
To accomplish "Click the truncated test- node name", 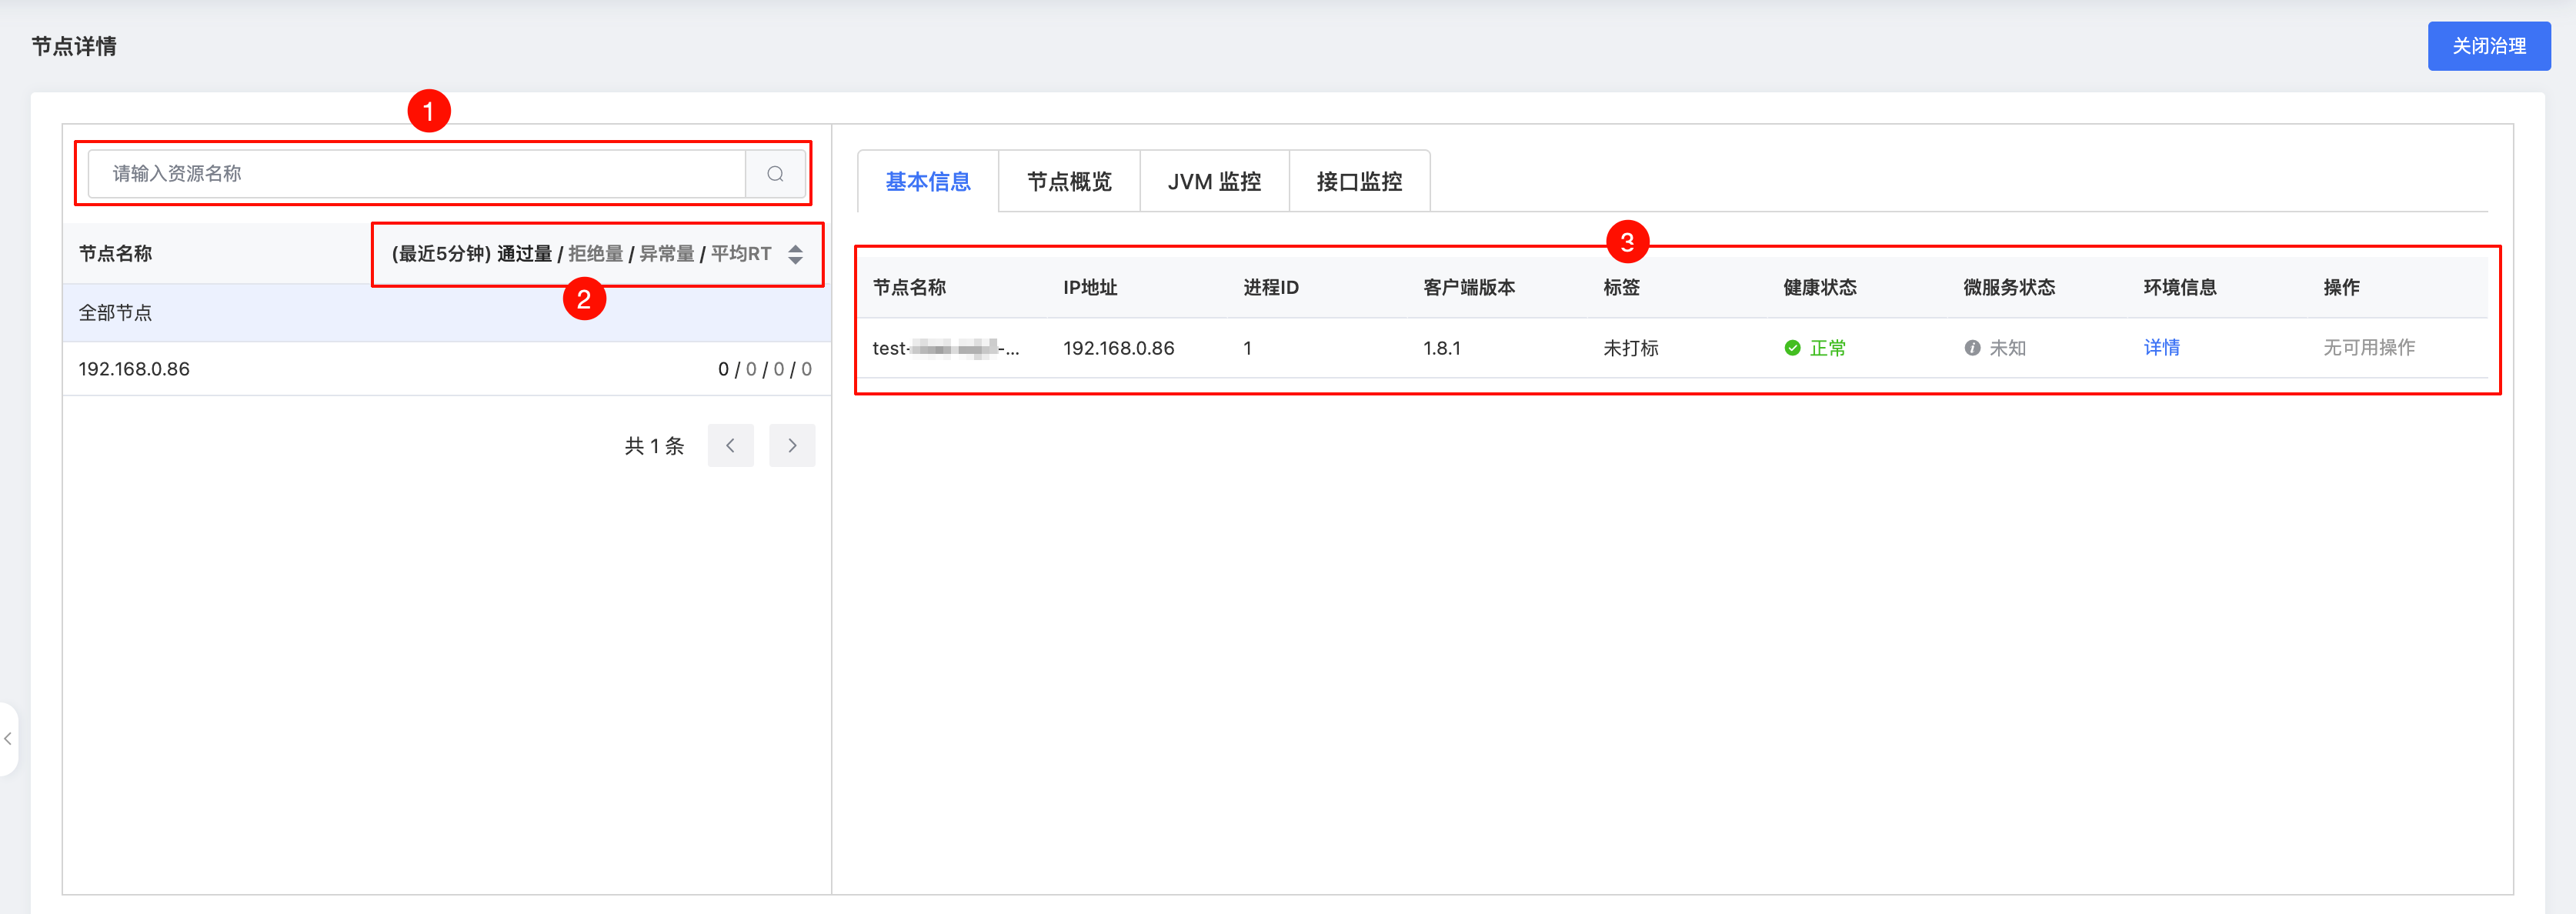I will click(945, 348).
